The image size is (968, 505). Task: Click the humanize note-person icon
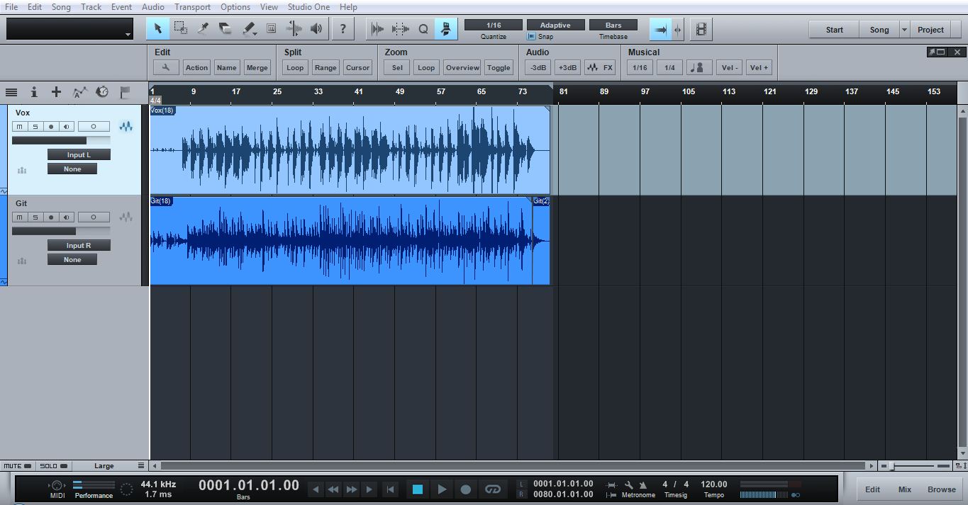(x=700, y=67)
